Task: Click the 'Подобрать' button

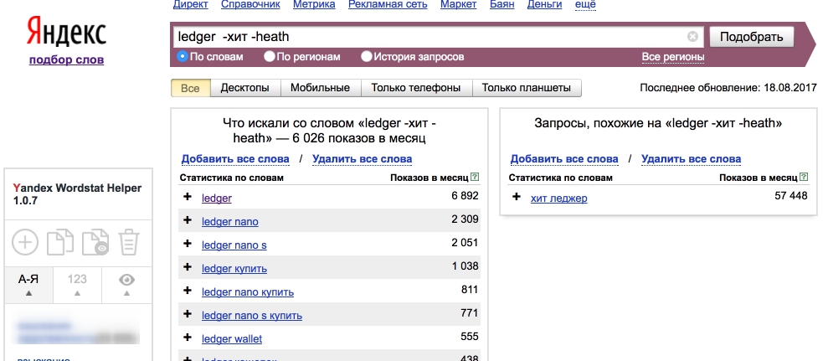Action: 752,37
